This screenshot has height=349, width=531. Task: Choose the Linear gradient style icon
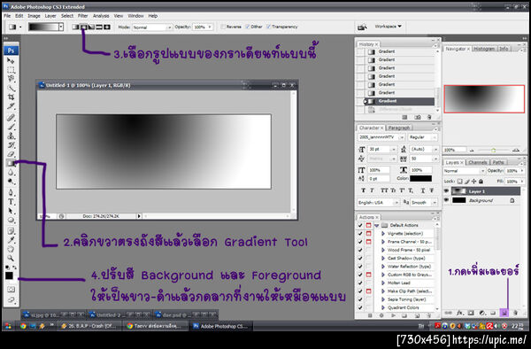pyautogui.click(x=75, y=27)
